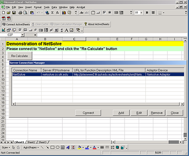Insert WordArt from Drawing toolbar
The height and width of the screenshot is (156, 189).
[x=68, y=147]
